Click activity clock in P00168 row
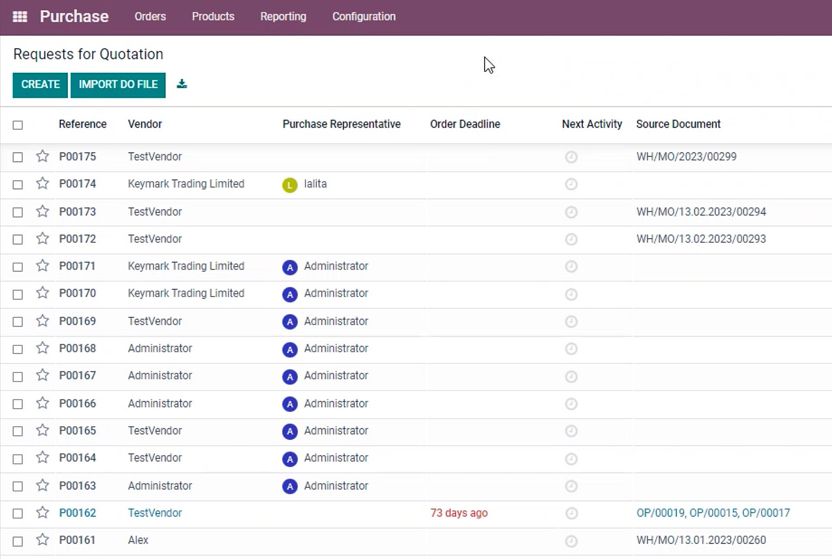832x559 pixels. point(571,349)
